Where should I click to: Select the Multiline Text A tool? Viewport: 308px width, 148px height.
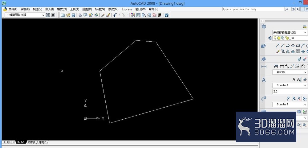(294, 80)
